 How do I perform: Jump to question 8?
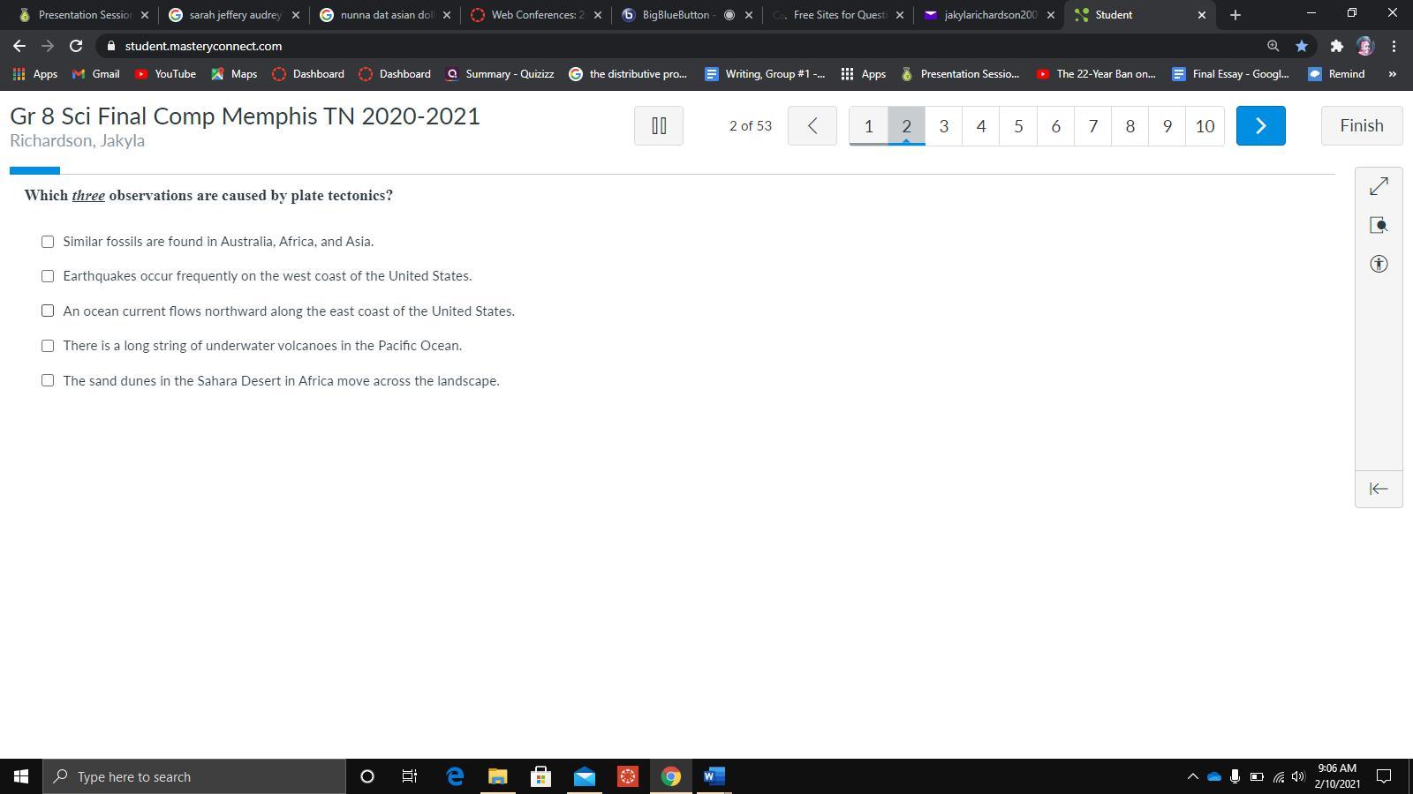[x=1130, y=125]
